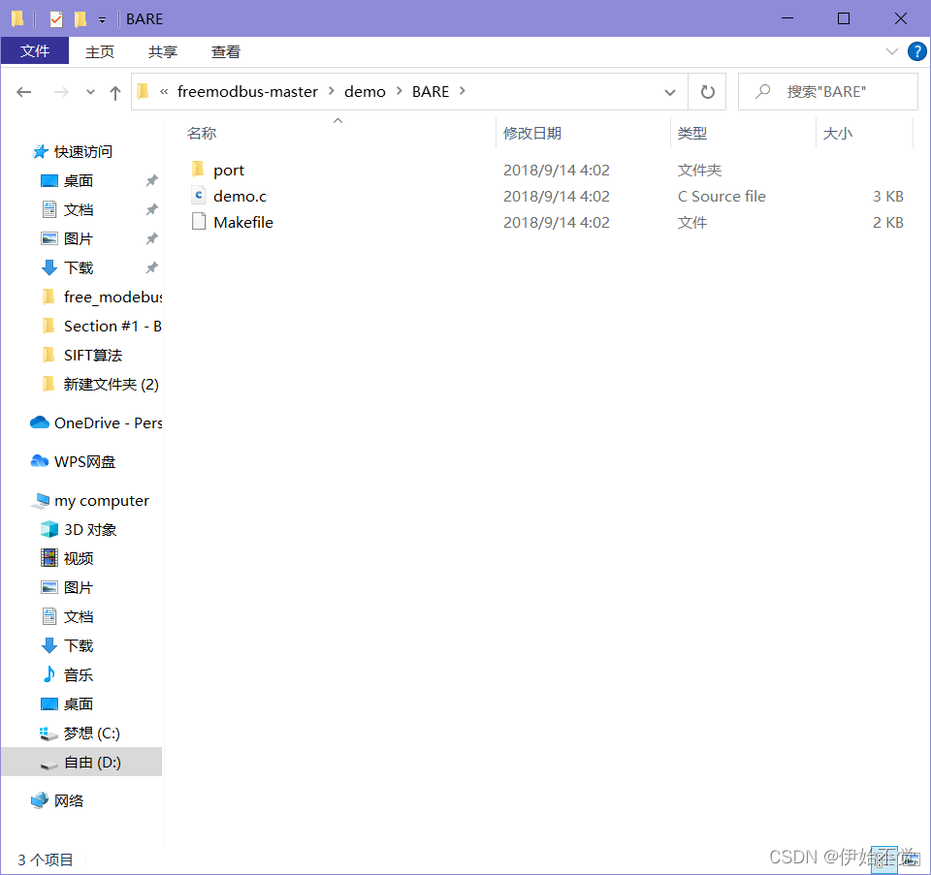Image resolution: width=931 pixels, height=875 pixels.
Task: Open quick access toolbar customize dropdown
Action: (x=101, y=18)
